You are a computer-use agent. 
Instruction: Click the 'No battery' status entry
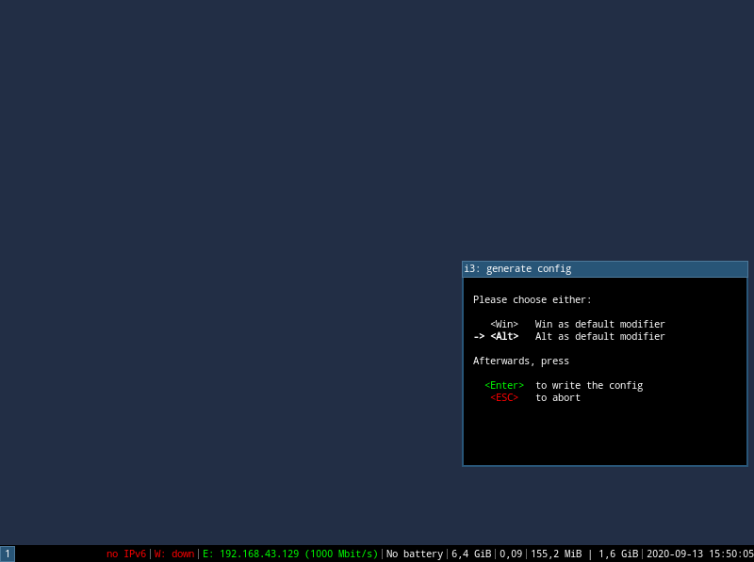415,554
